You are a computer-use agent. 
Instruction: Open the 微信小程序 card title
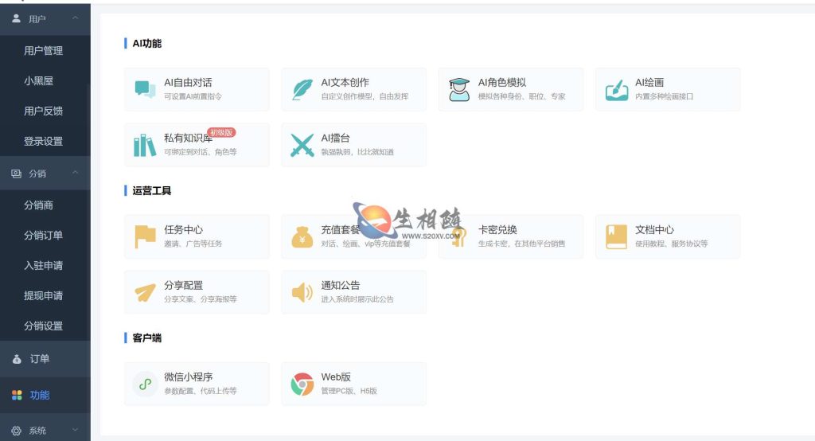[188, 377]
